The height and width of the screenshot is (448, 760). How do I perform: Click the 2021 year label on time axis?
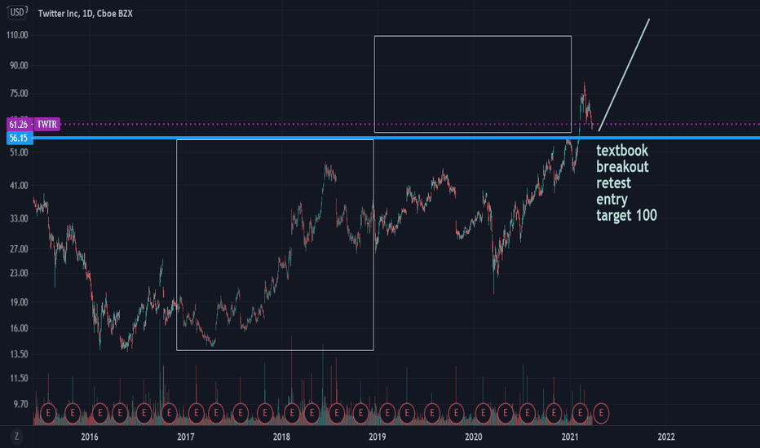click(x=570, y=437)
